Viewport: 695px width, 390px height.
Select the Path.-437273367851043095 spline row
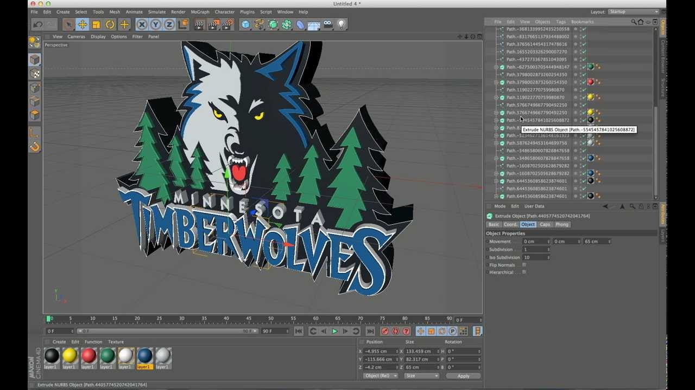tap(536, 60)
